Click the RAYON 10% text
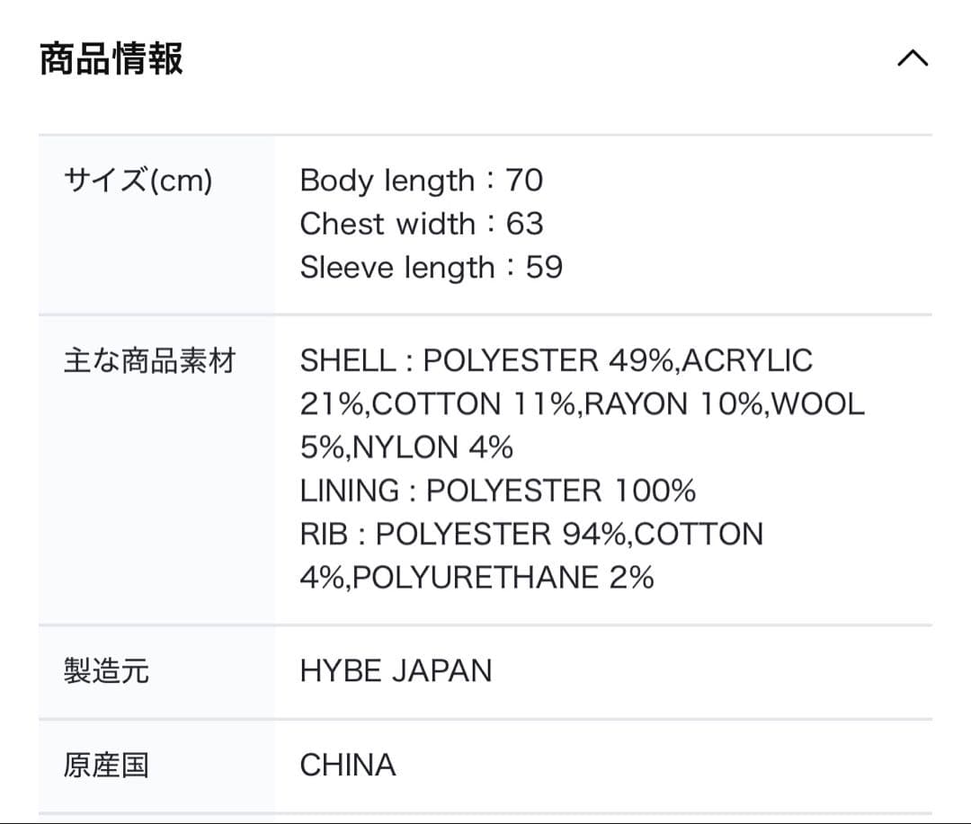The image size is (971, 824). click(673, 404)
